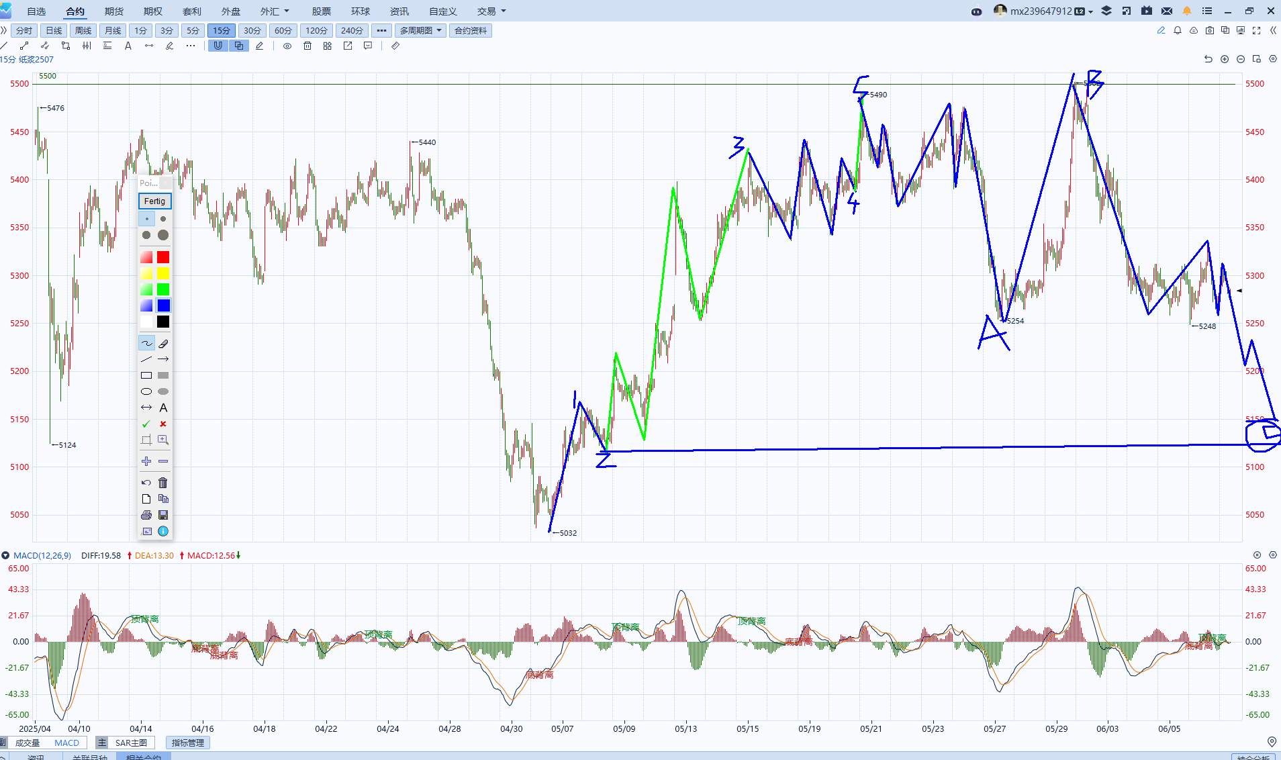Save drawing with floppy disk icon

(x=163, y=515)
